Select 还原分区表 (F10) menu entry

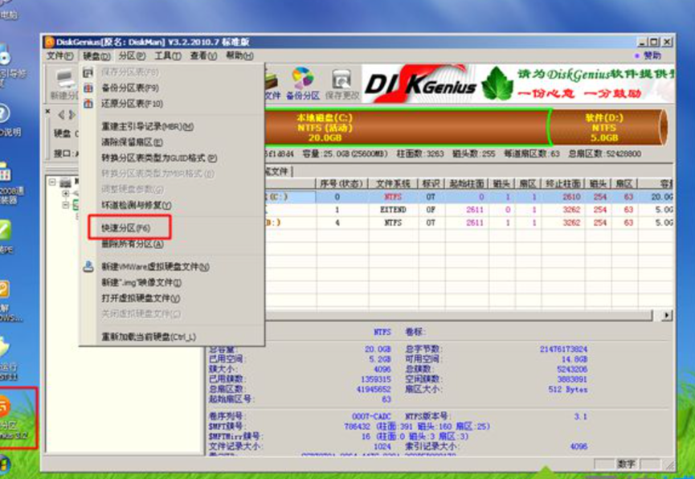point(131,104)
